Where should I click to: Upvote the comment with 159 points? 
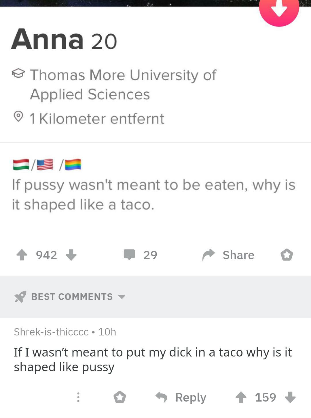point(241,397)
